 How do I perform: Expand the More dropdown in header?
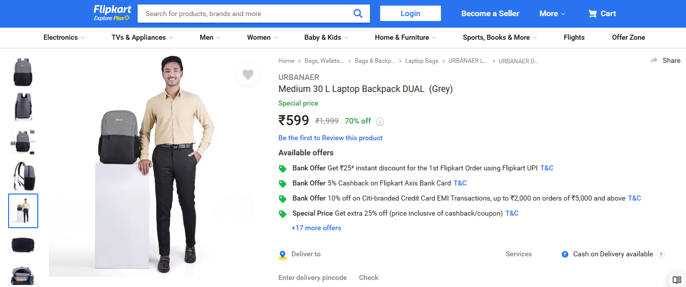click(x=552, y=14)
